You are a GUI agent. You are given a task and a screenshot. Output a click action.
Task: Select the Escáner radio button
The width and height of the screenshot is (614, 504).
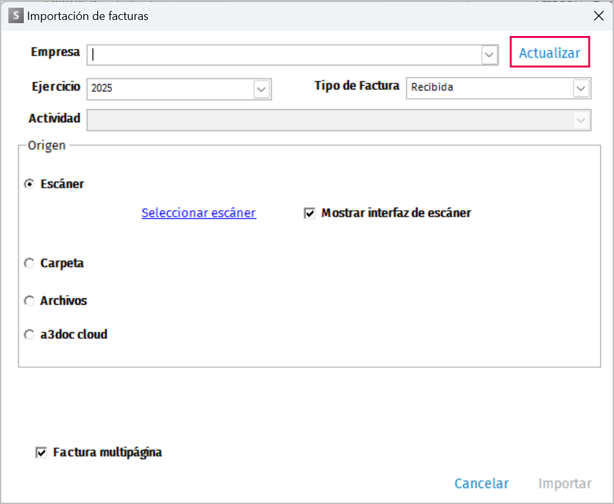coord(29,184)
